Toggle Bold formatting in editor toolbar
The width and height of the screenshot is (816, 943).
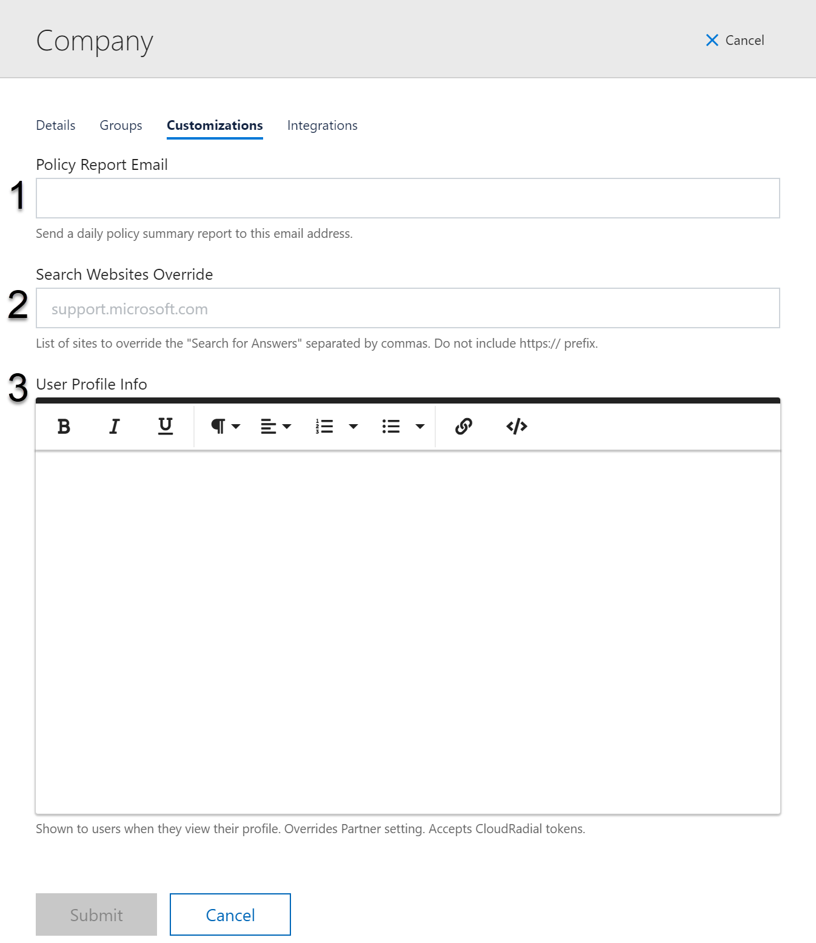click(x=64, y=427)
